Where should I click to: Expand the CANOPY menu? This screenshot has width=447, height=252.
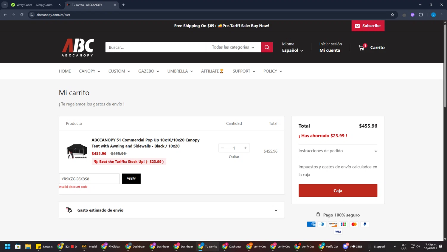coord(89,71)
